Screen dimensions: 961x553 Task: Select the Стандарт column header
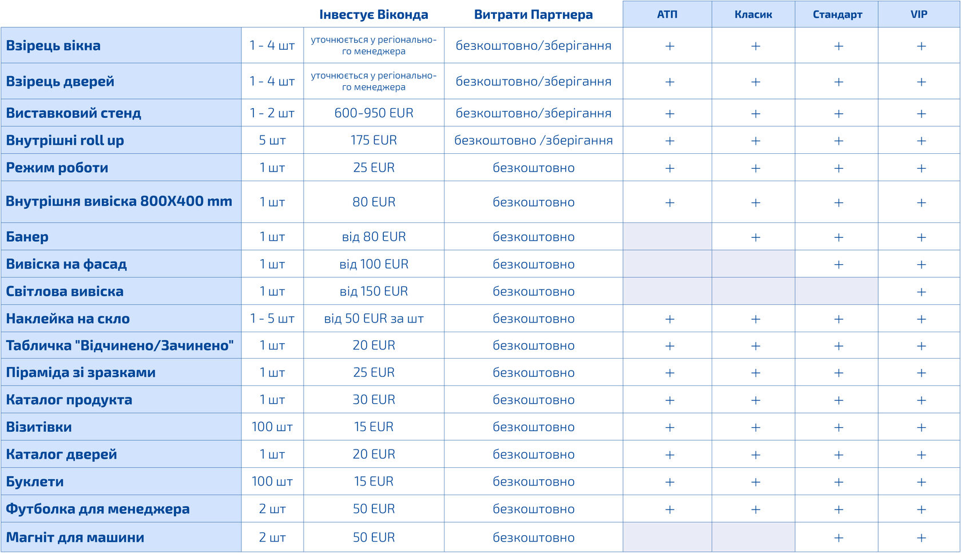pos(837,14)
